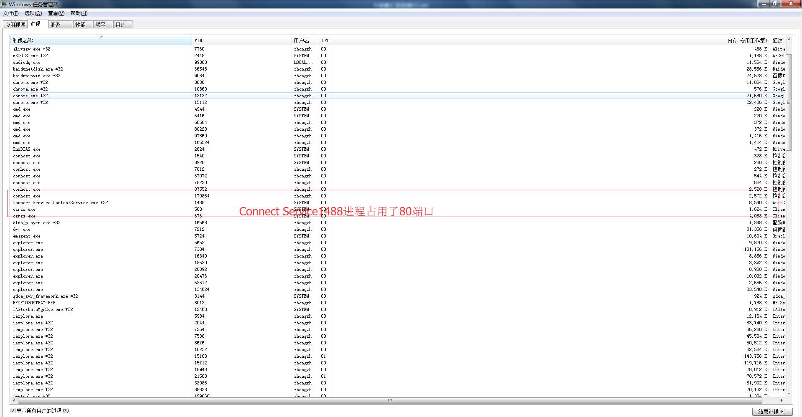Image resolution: width=802 pixels, height=417 pixels.
Task: Sort by CPU column header
Action: (325, 40)
